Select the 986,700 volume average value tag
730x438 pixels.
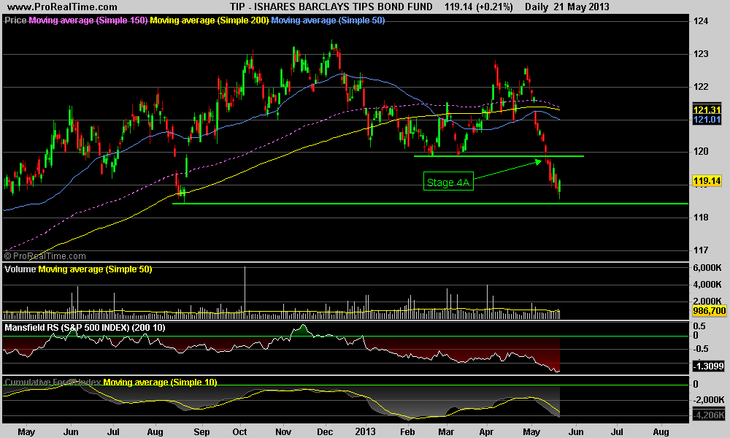click(x=709, y=311)
